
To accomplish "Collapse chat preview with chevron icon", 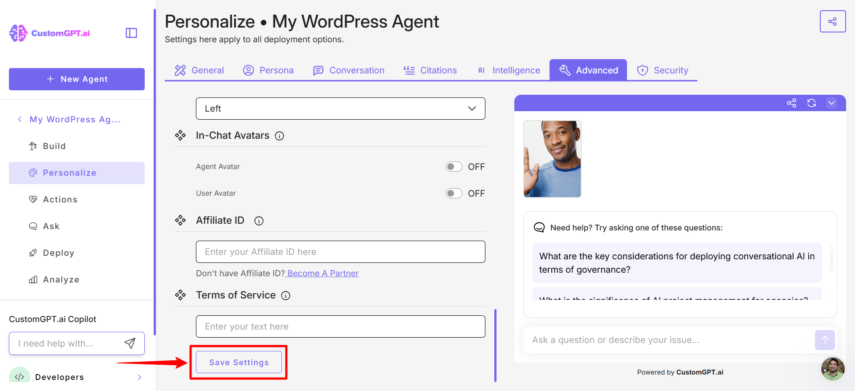I will (831, 103).
